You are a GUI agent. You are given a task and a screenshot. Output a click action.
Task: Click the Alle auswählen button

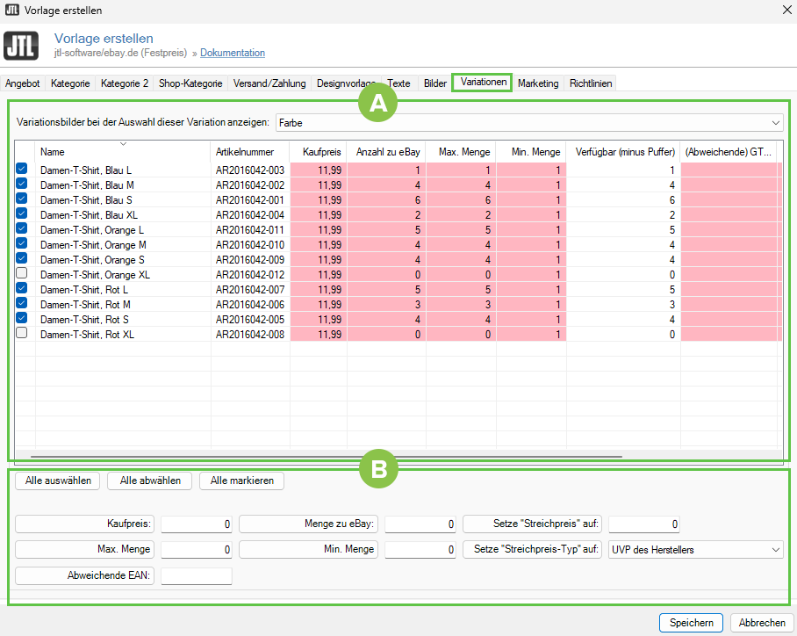click(58, 481)
